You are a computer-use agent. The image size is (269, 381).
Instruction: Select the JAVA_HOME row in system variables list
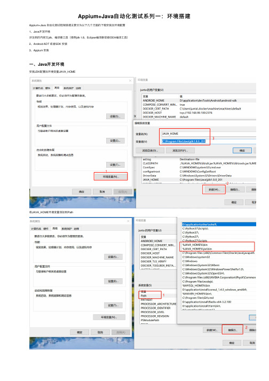(199, 180)
